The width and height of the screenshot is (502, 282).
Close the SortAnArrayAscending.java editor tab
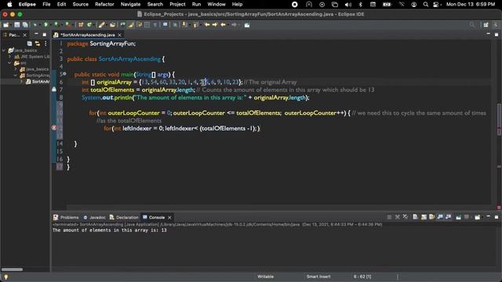click(120, 34)
